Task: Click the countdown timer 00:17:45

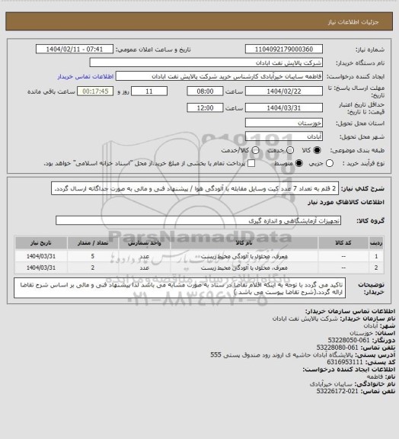Action: click(95, 91)
